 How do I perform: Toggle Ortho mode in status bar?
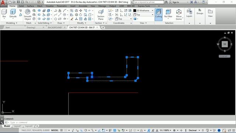pos(82,130)
